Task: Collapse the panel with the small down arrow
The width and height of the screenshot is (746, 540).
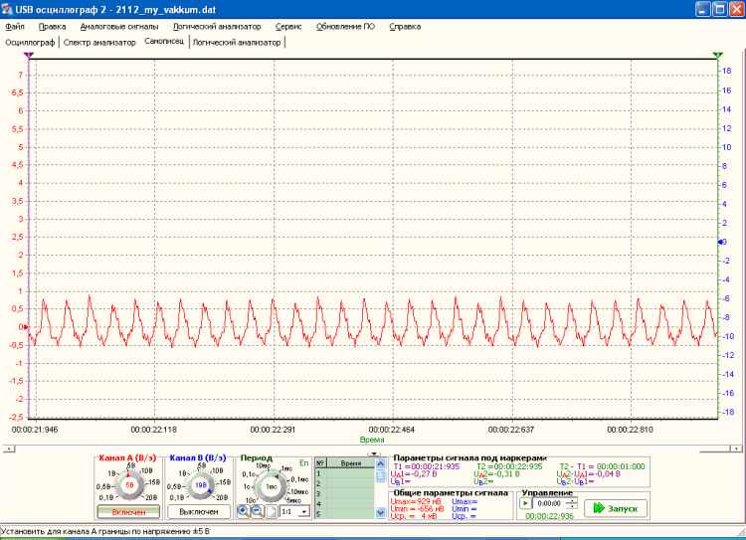Action: pos(374,453)
